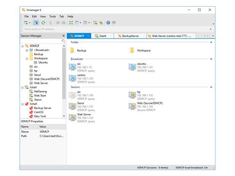Close the Session Manager panel
Viewport: 235px width, 176px height.
tap(63, 36)
